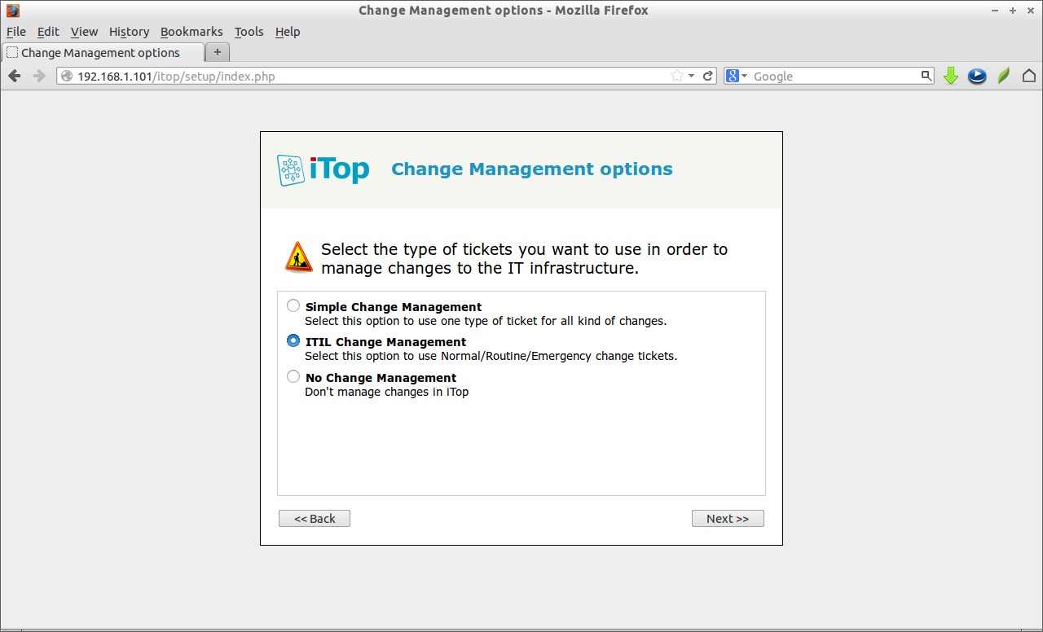The width and height of the screenshot is (1043, 632).
Task: Open the File menu
Action: coord(16,32)
